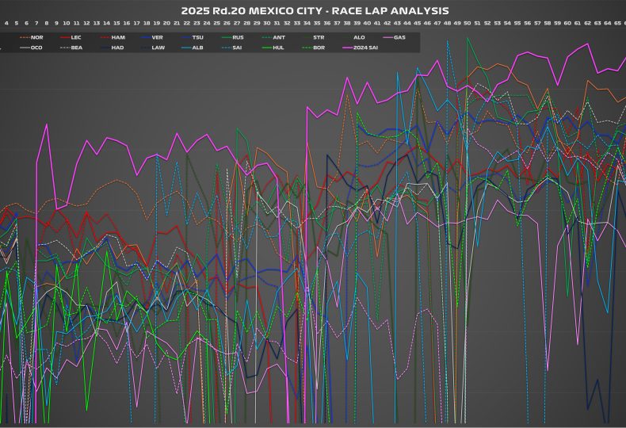This screenshot has height=428, width=626.
Task: Click the ANT legend label
Action: 279,37
